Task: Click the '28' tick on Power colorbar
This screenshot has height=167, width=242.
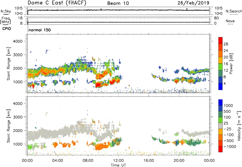Action: click(x=226, y=44)
